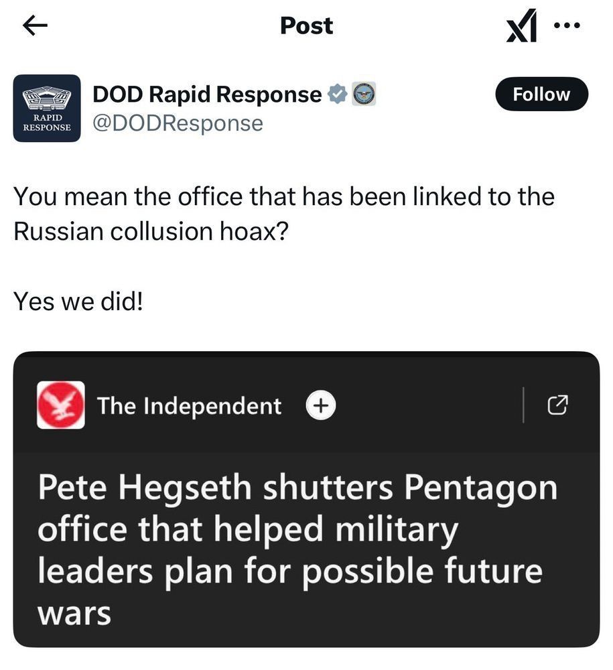
Task: Open the three-dot more options menu
Action: click(x=566, y=25)
